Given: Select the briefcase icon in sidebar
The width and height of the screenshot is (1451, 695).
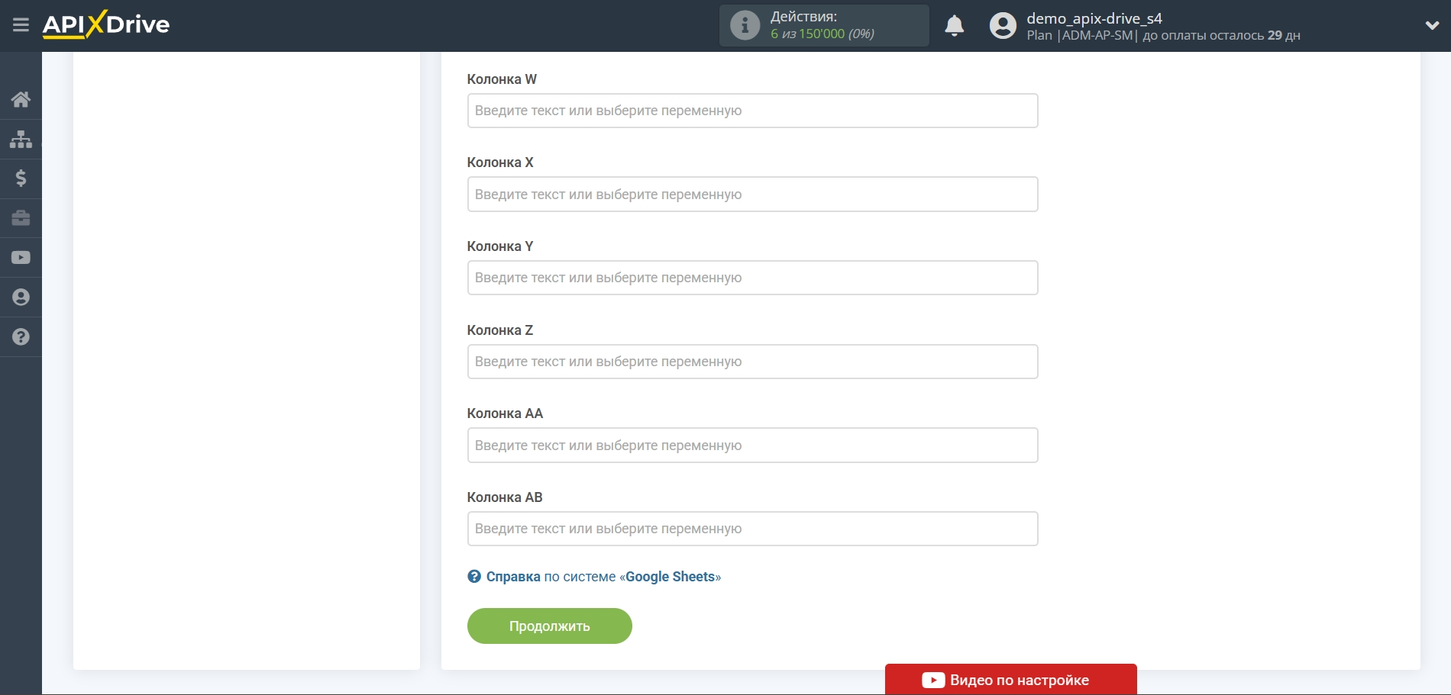Looking at the screenshot, I should (21, 218).
